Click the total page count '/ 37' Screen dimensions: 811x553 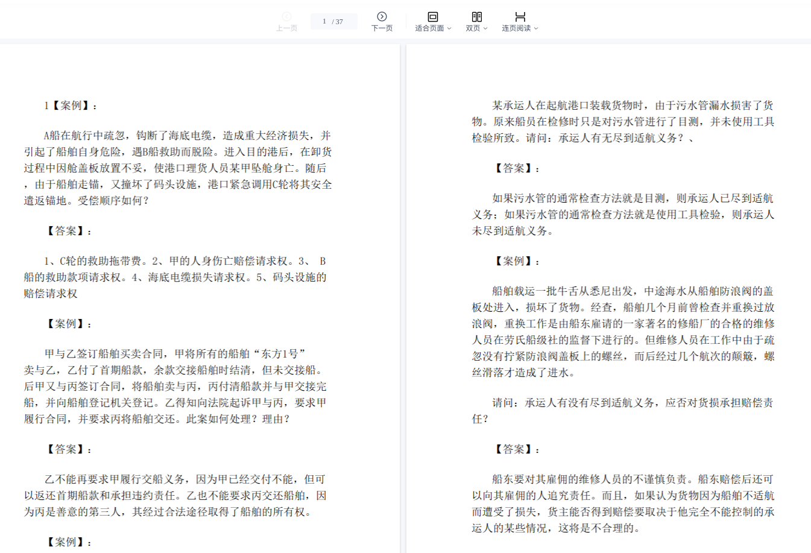tap(338, 22)
